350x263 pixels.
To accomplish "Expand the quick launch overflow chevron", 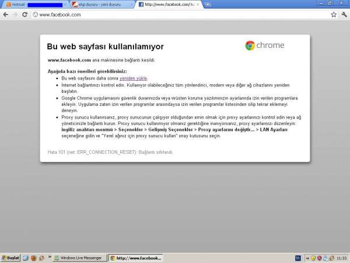I will [x=50, y=257].
